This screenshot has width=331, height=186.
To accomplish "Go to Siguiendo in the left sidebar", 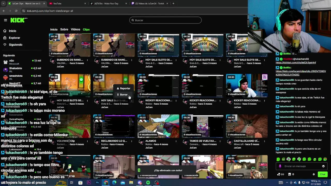I will tap(15, 45).
